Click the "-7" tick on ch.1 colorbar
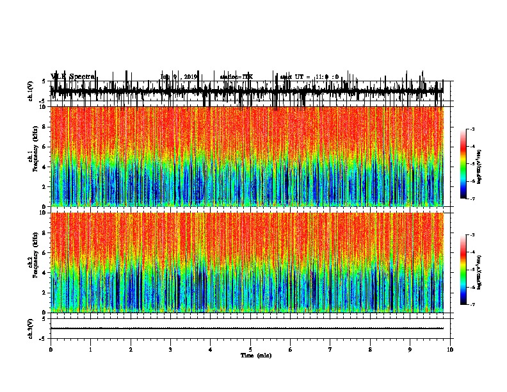The image size is (507, 392). tap(472, 199)
